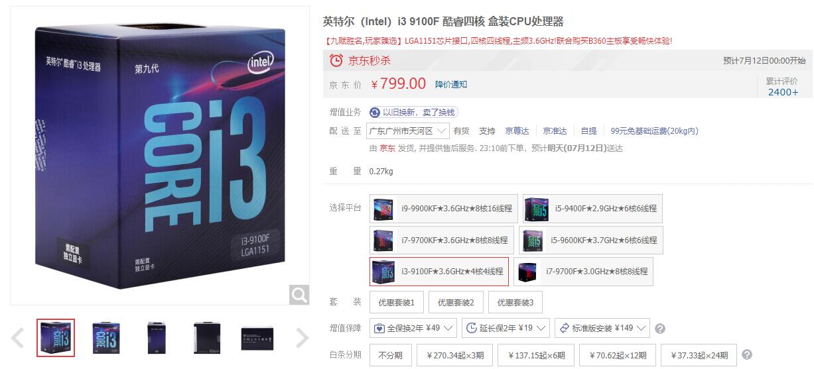Click the help icon beside 标准版安装
The width and height of the screenshot is (814, 369).
pyautogui.click(x=660, y=329)
